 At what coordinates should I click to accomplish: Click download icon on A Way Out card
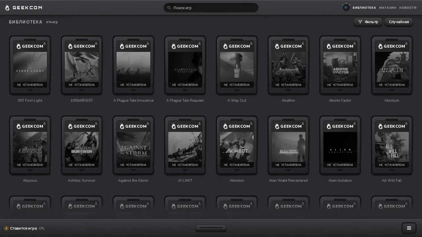251,43
